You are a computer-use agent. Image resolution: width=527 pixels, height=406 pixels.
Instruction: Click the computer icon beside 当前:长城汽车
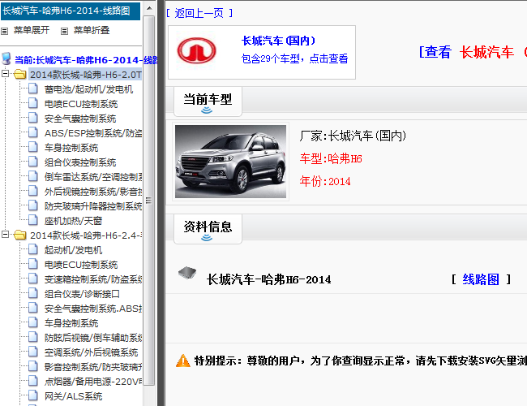pos(6,58)
